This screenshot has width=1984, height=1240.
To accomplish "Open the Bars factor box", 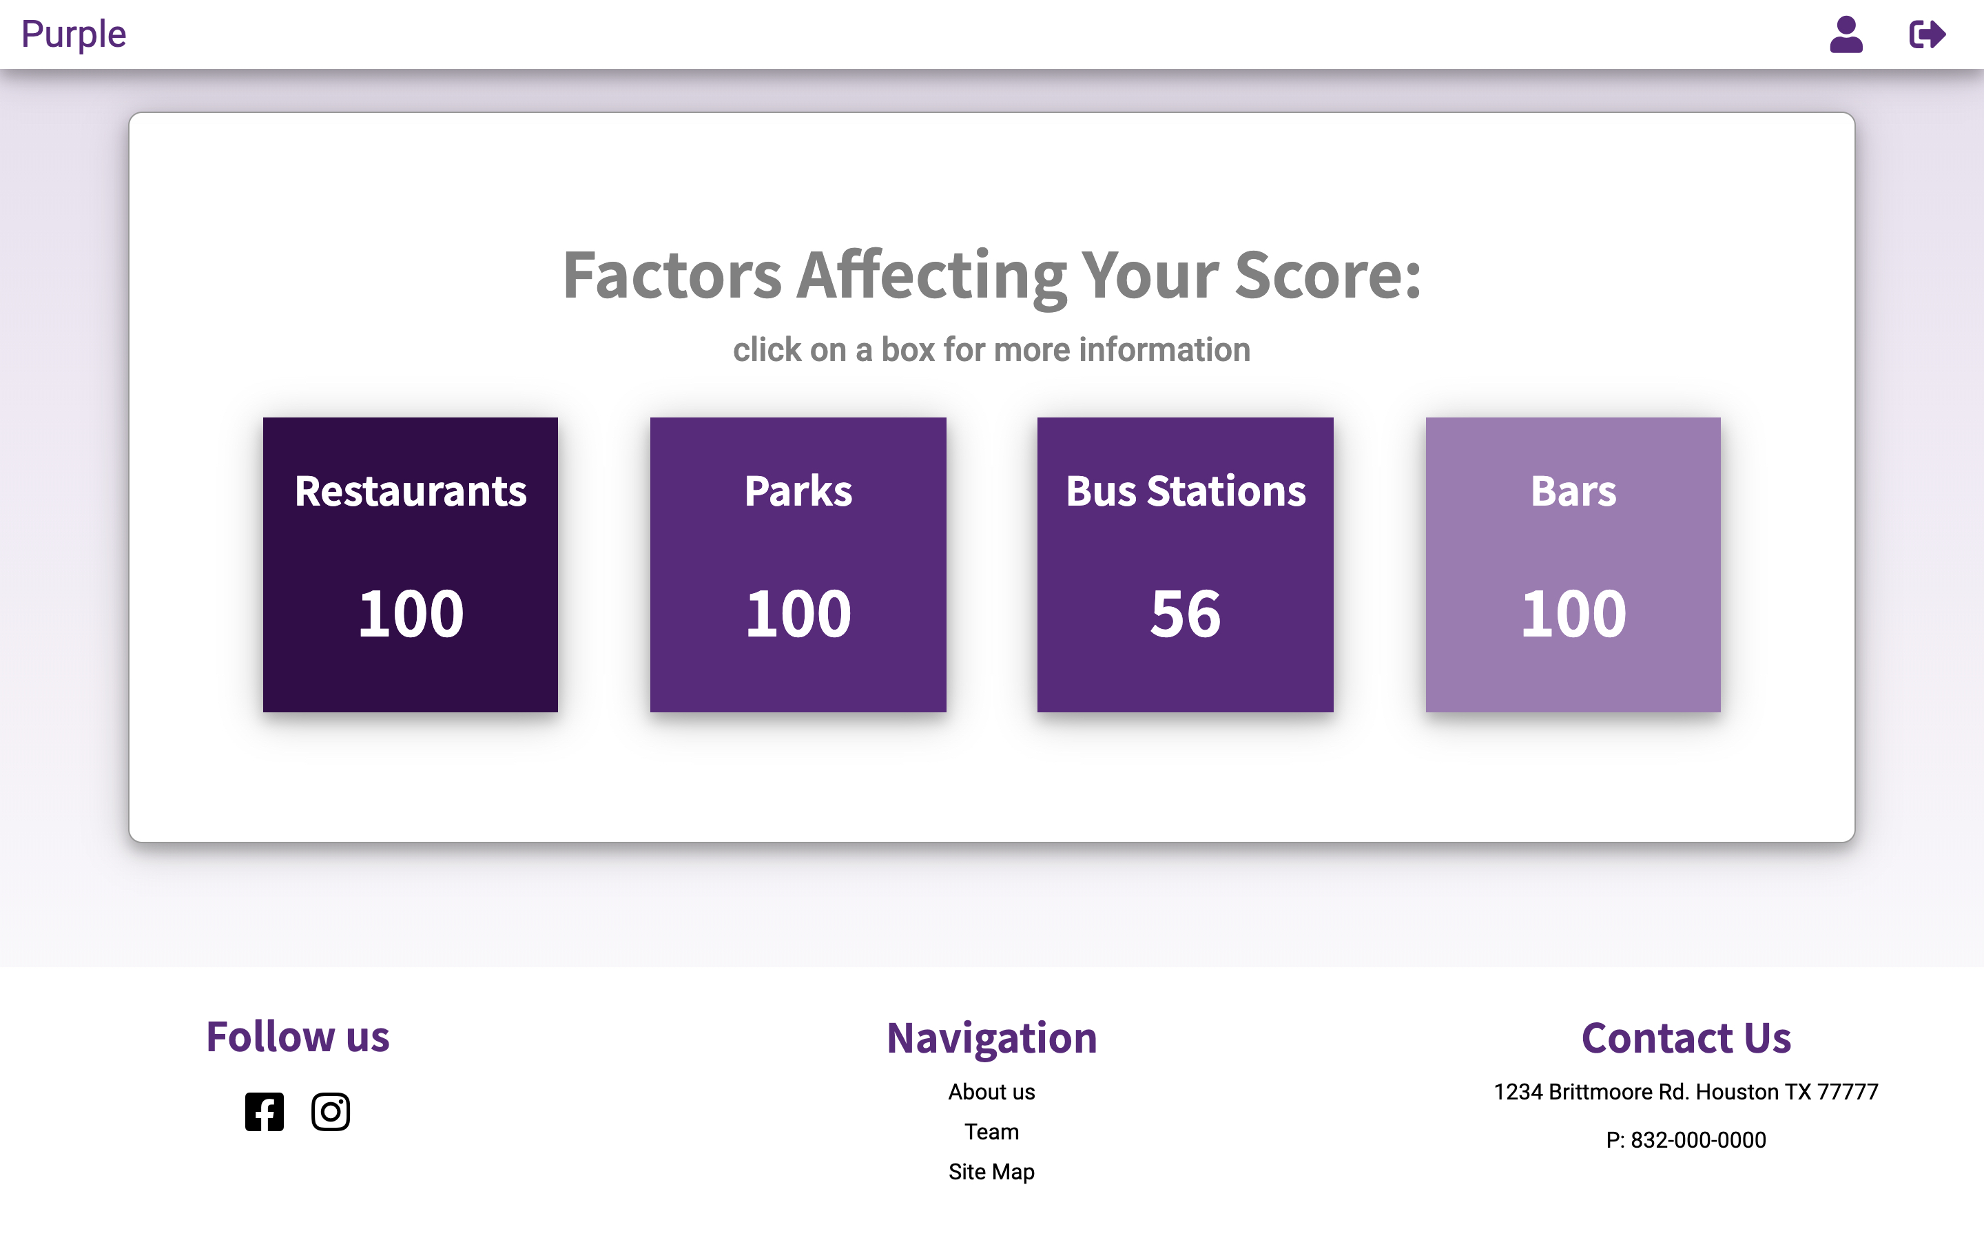I will tap(1573, 564).
